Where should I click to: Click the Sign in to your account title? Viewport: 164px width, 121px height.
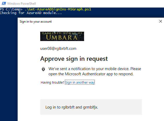(x=36, y=22)
